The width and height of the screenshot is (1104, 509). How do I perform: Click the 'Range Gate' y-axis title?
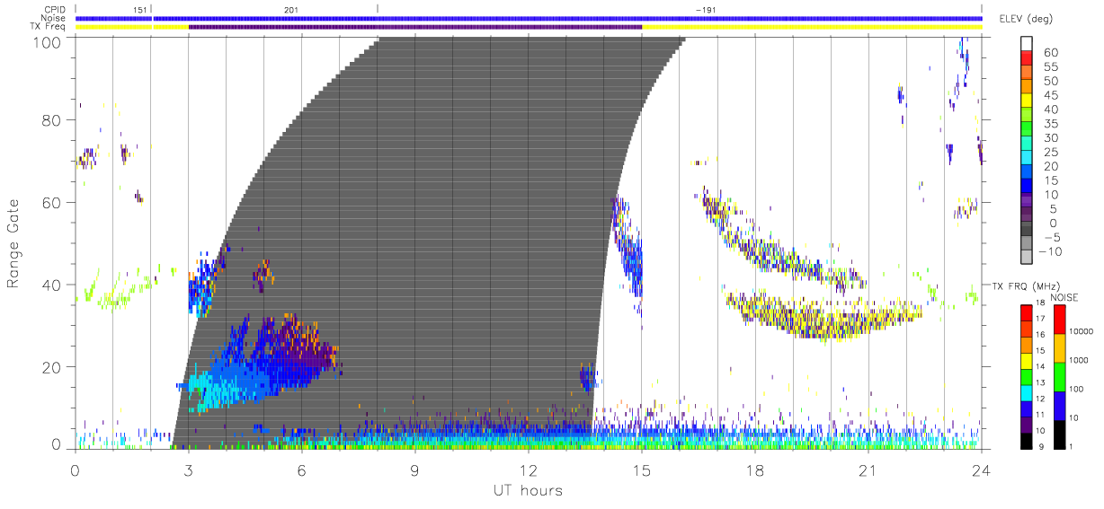14,243
